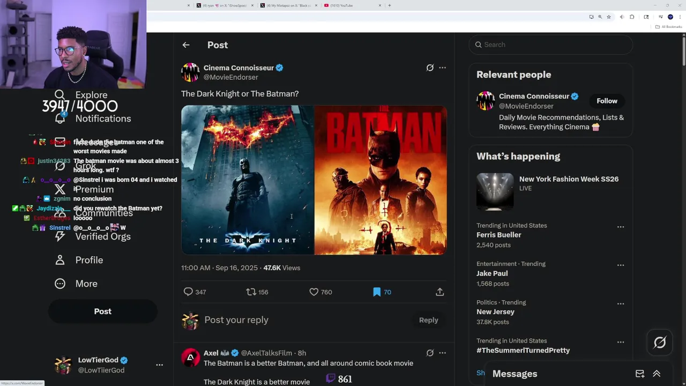Open The Dark Knight poster image
This screenshot has height=386, width=686.
coord(248,180)
